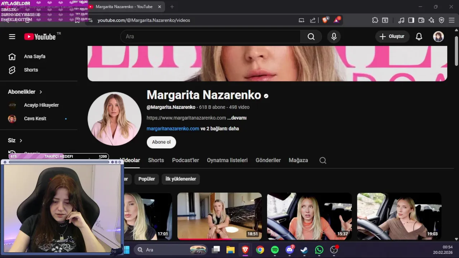Open Gönderiler tab

coord(268,161)
